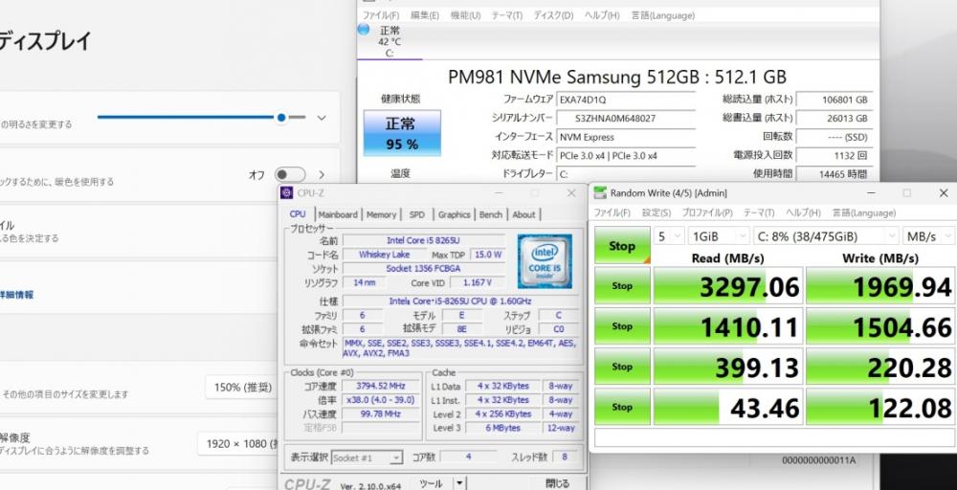Open the CPU-Z ツール dropdown arrow
The height and width of the screenshot is (490, 957).
pyautogui.click(x=459, y=483)
